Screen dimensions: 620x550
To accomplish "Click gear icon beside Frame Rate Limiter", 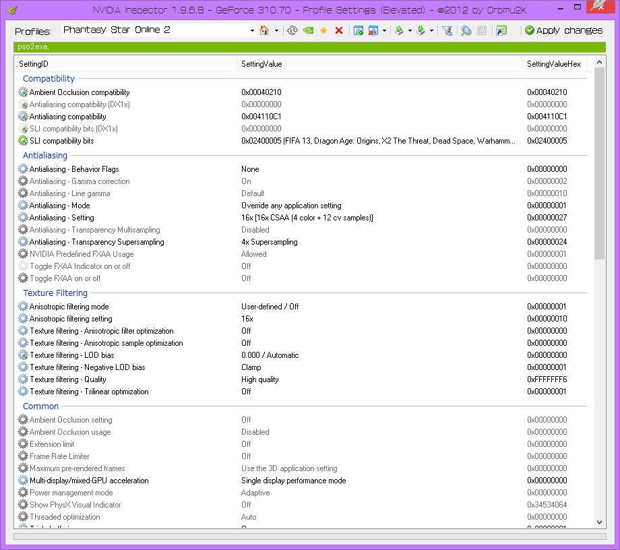I will [23, 456].
